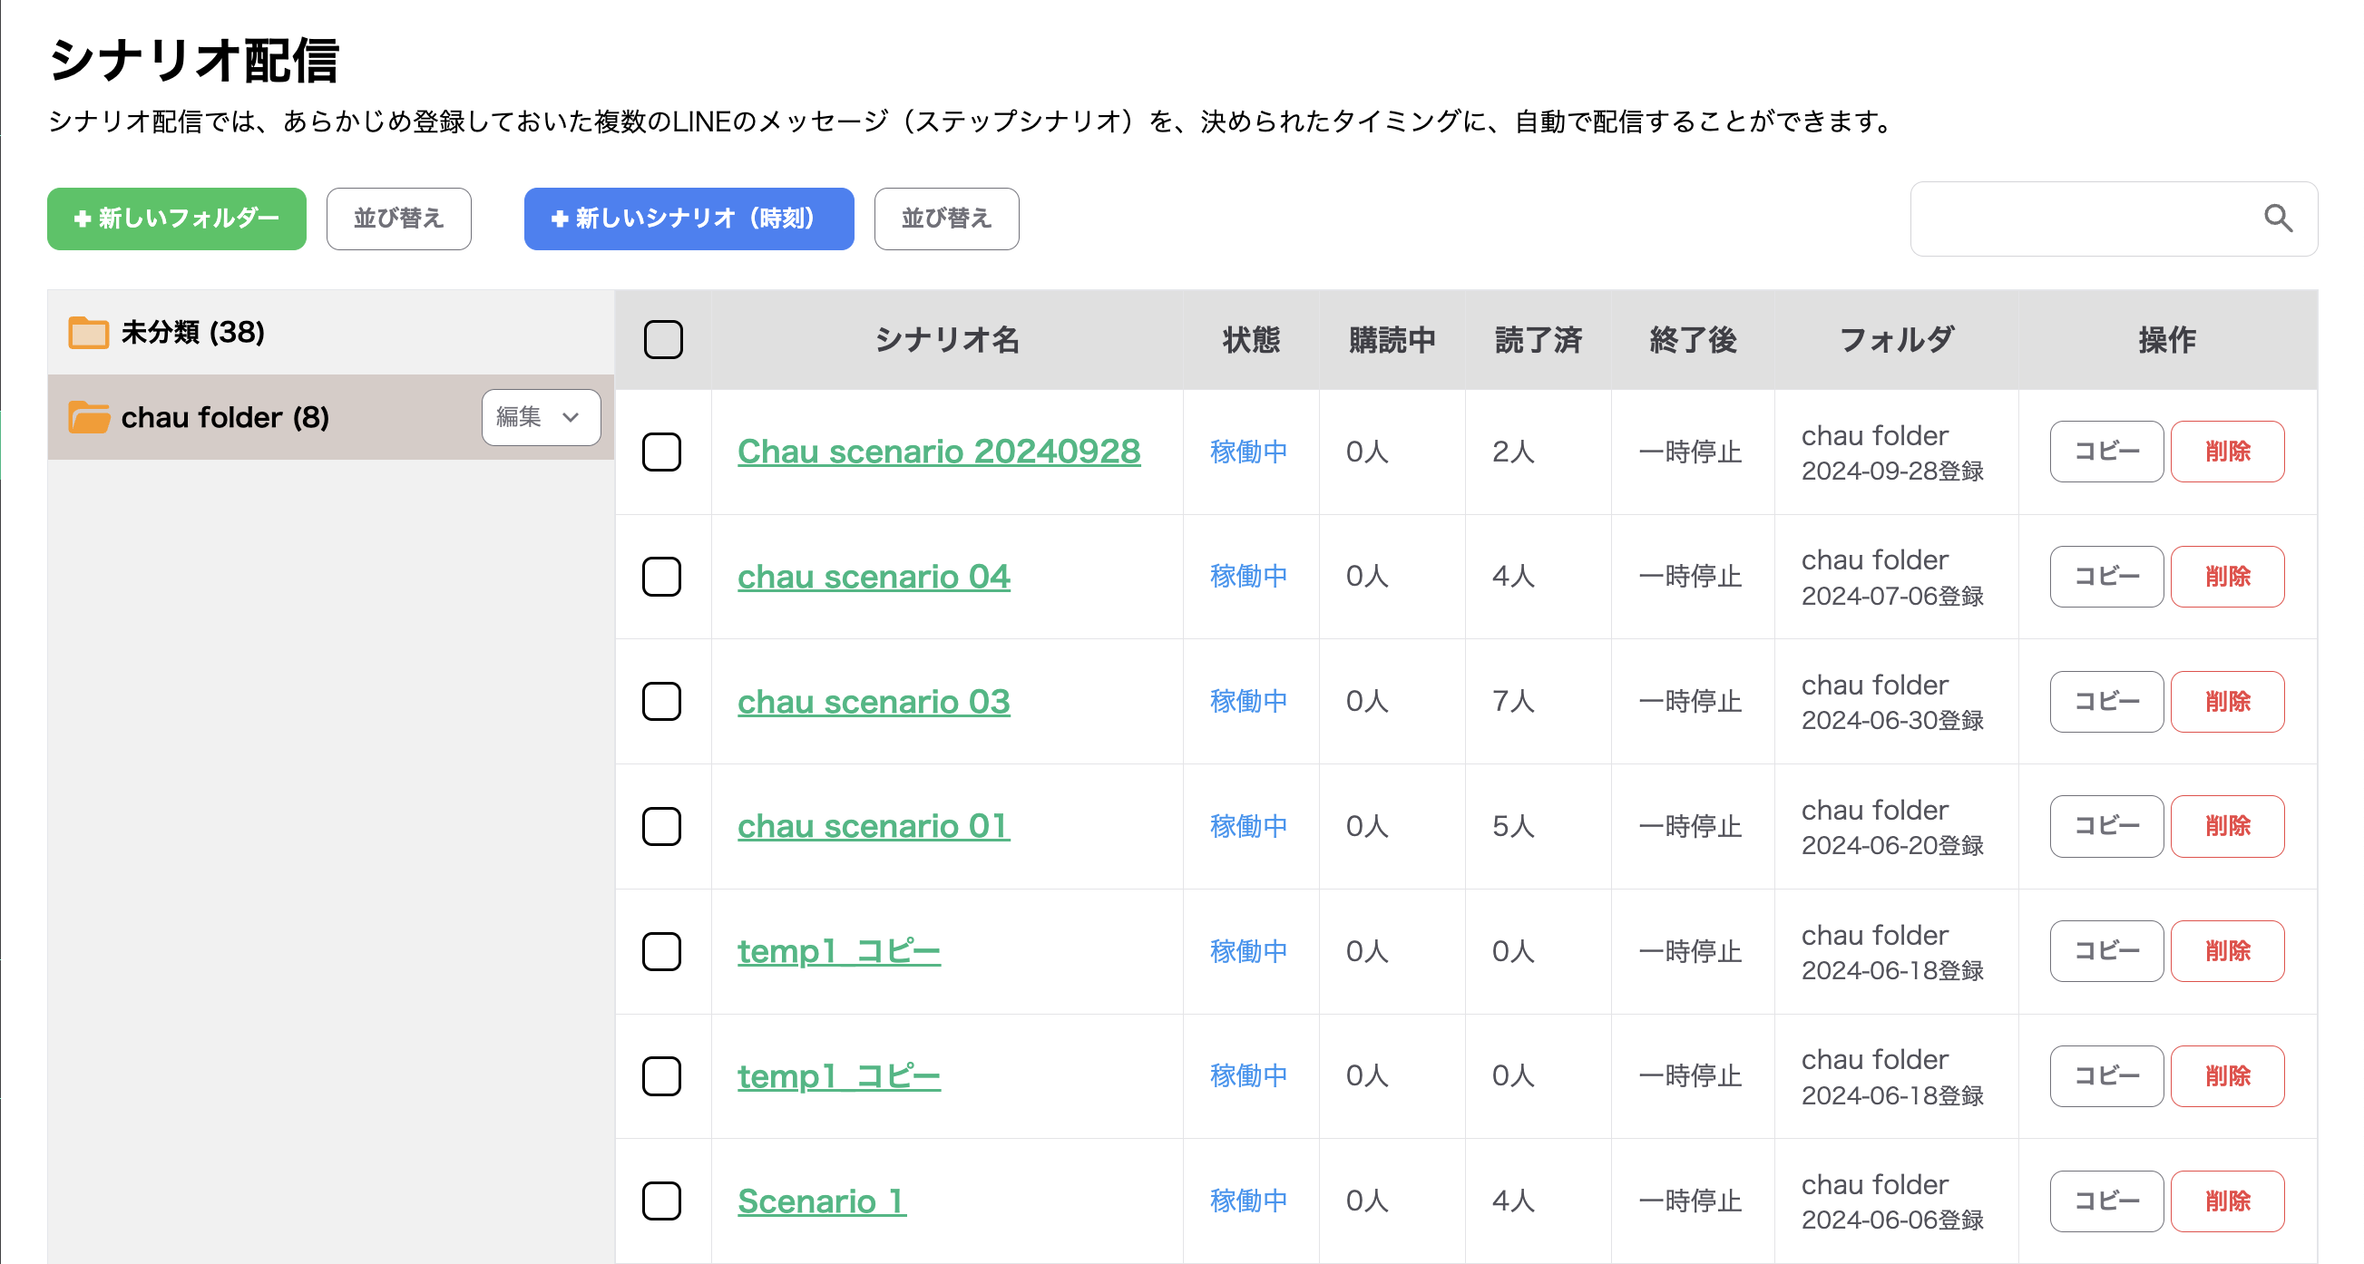
Task: Copy the chau scenario 01 row
Action: point(2106,825)
